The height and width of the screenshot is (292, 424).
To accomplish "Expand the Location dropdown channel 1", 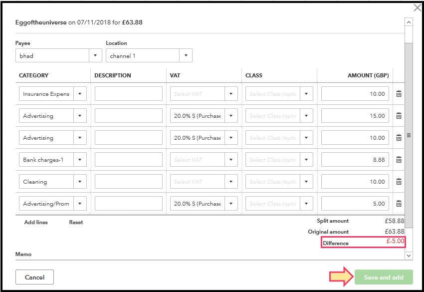I will (x=186, y=56).
